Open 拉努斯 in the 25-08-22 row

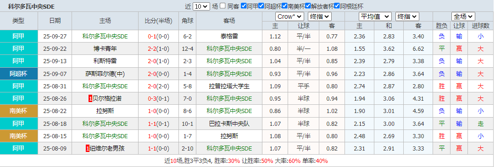(x=105, y=111)
